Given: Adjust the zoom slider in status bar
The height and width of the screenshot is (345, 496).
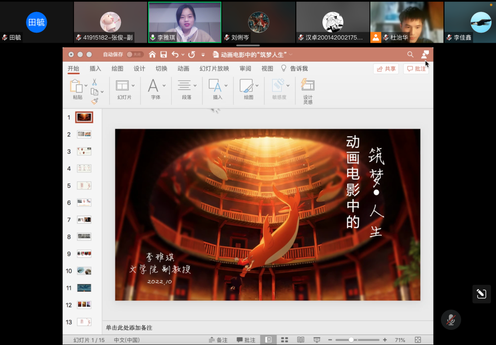Looking at the screenshot, I should (x=351, y=340).
